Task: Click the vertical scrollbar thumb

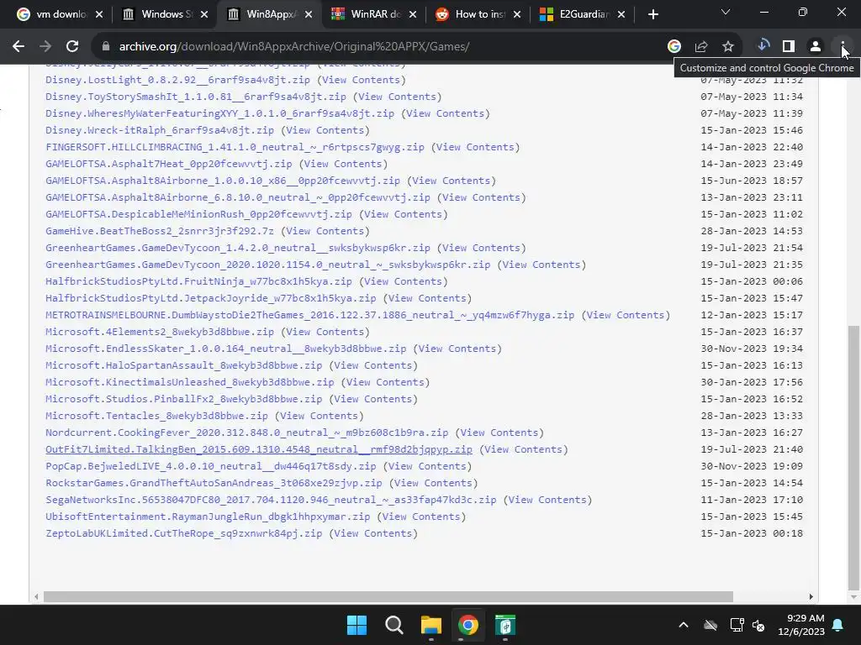Action: point(853,456)
